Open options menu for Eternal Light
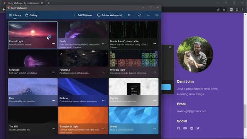The height and width of the screenshot is (139, 247). pyautogui.click(x=53, y=44)
